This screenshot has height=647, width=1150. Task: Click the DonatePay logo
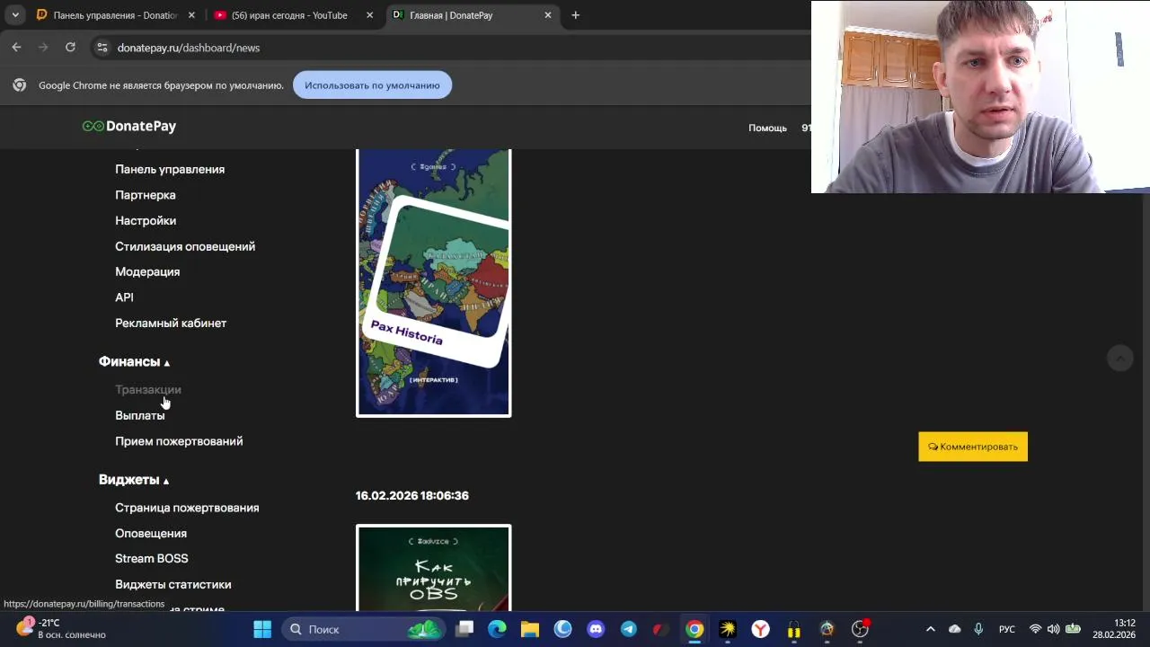coord(129,127)
